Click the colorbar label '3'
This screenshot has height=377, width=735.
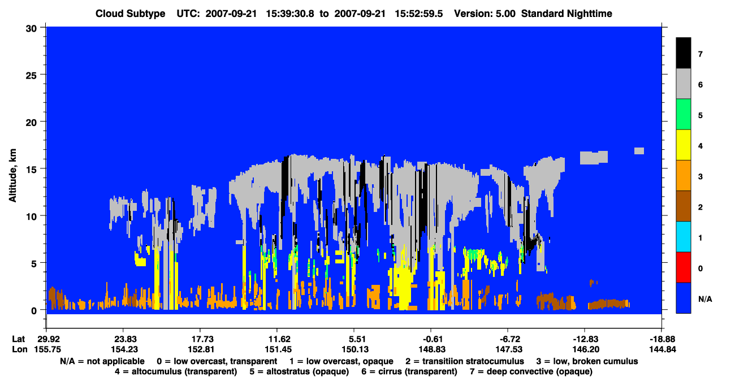point(700,176)
